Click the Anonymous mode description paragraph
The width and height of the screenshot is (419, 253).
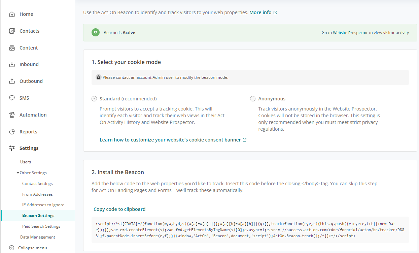(319, 119)
